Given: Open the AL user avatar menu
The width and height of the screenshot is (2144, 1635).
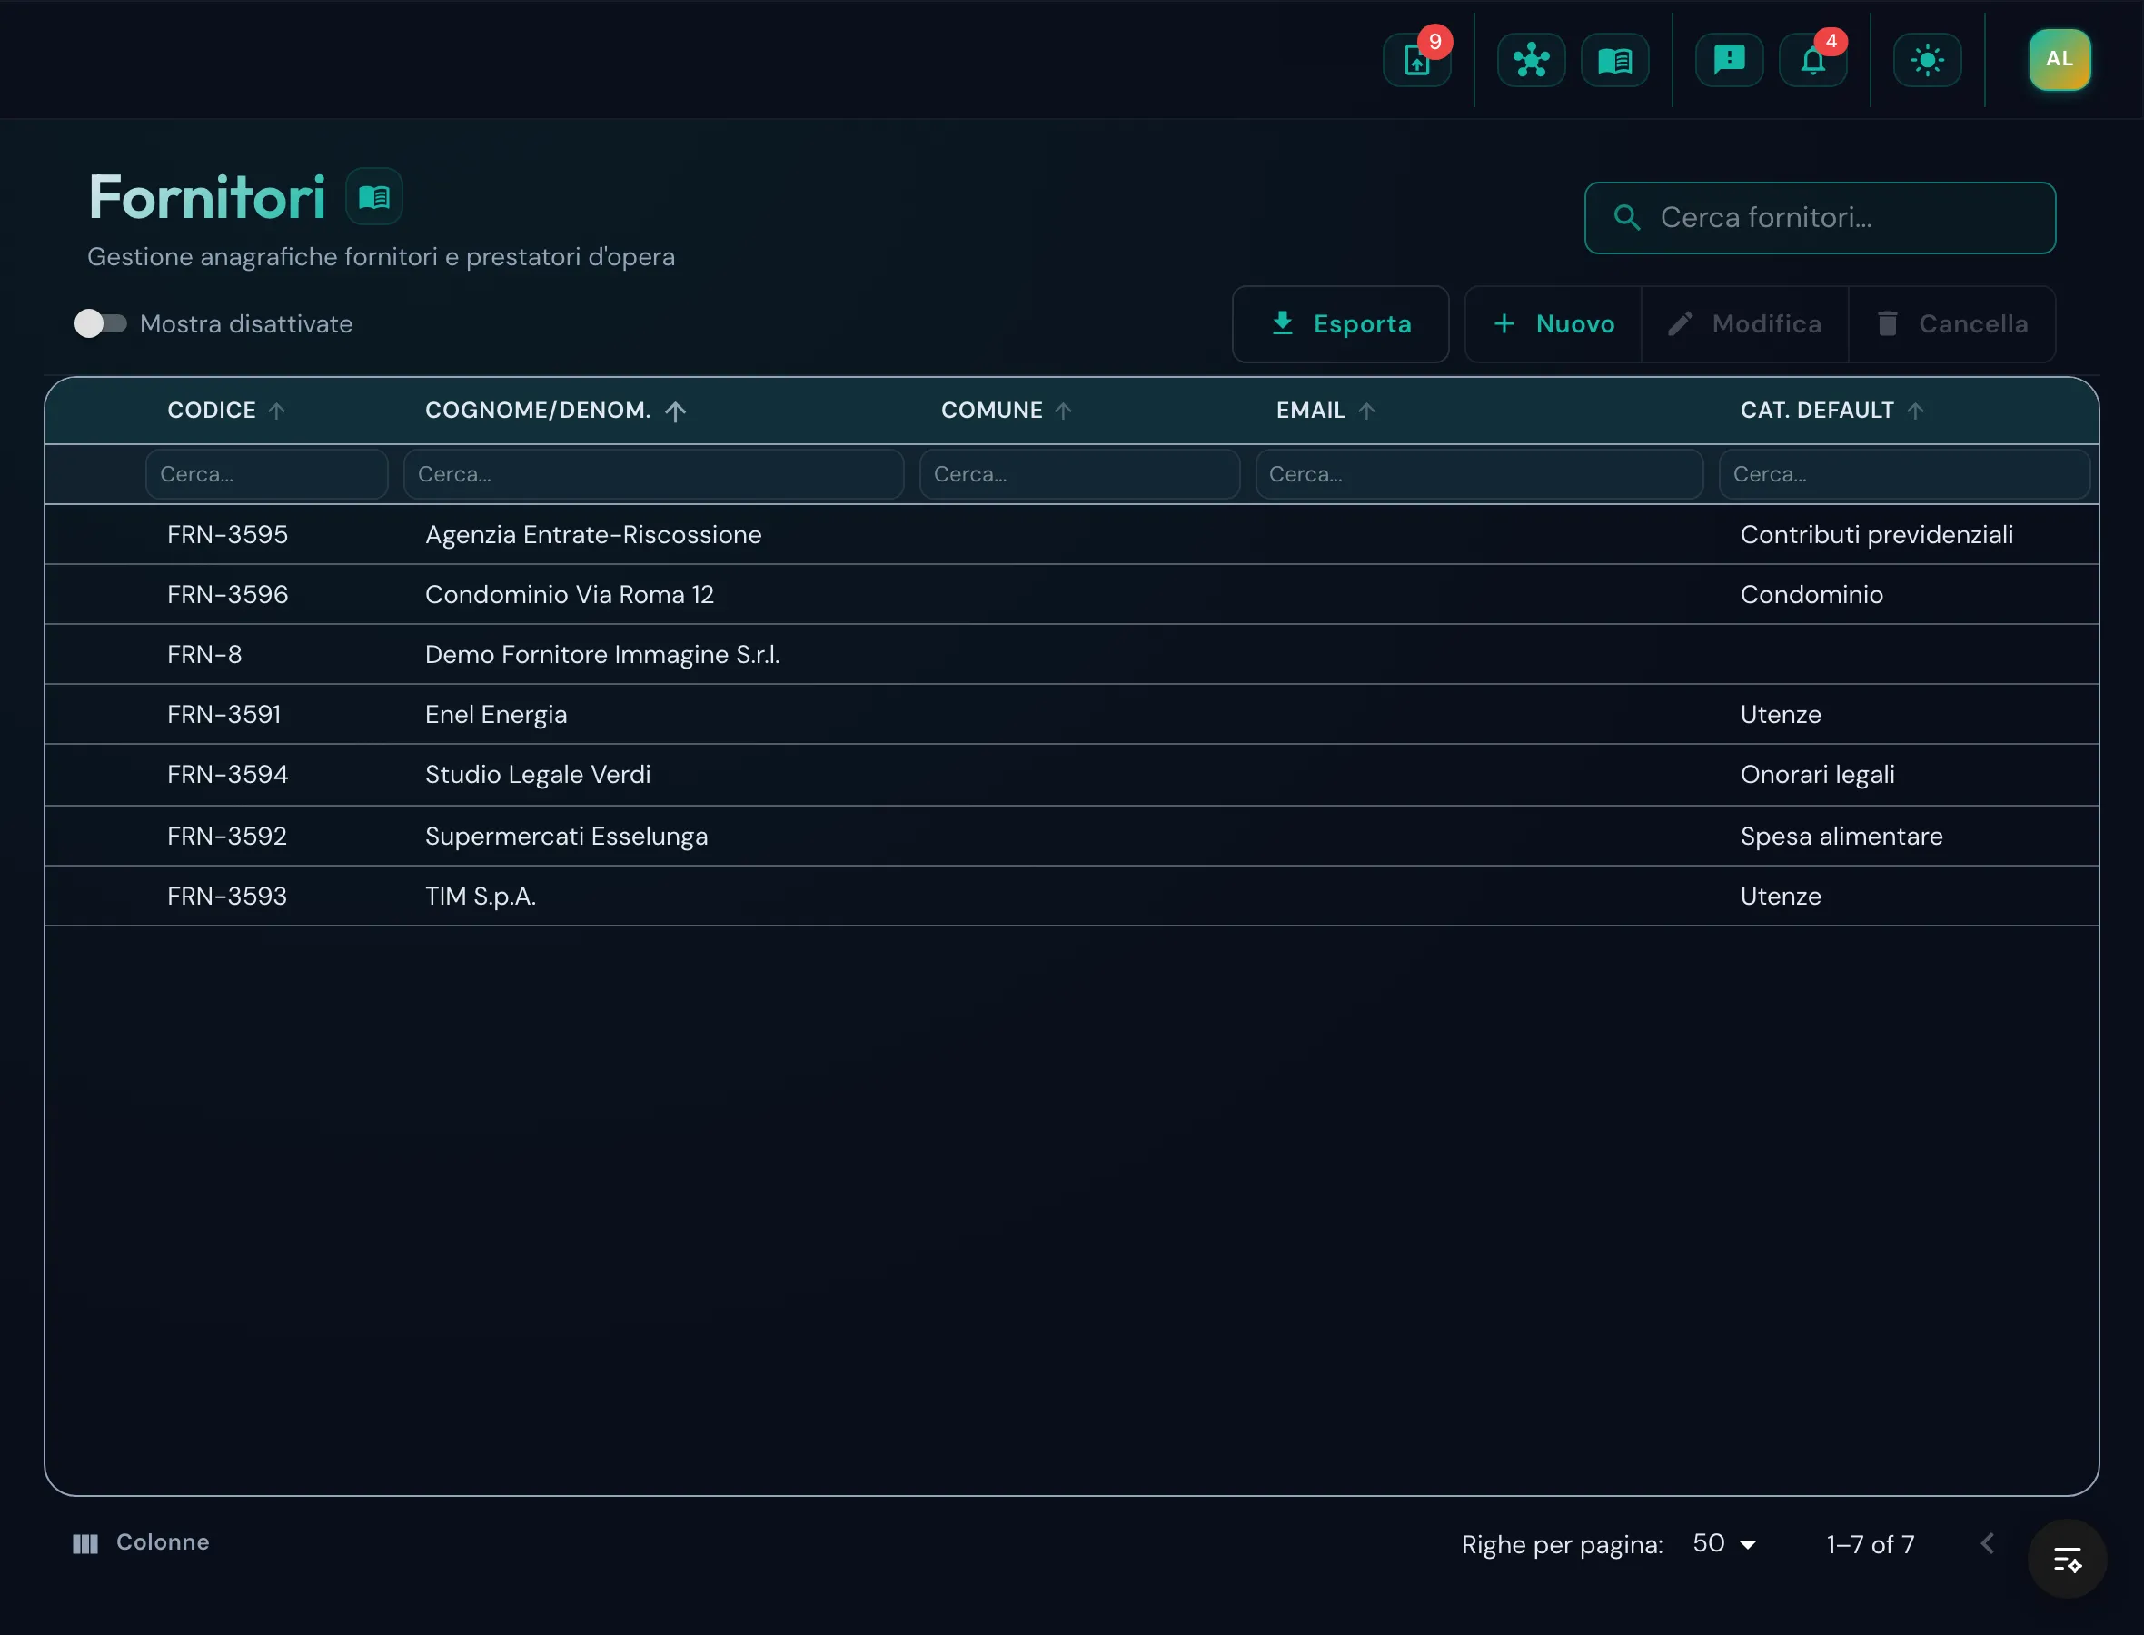Looking at the screenshot, I should tap(2060, 59).
